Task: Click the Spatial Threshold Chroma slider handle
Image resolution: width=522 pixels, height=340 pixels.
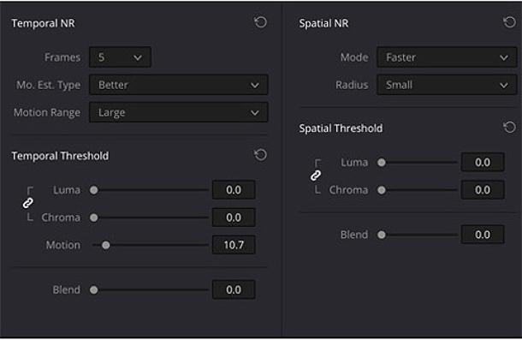Action: pos(382,190)
